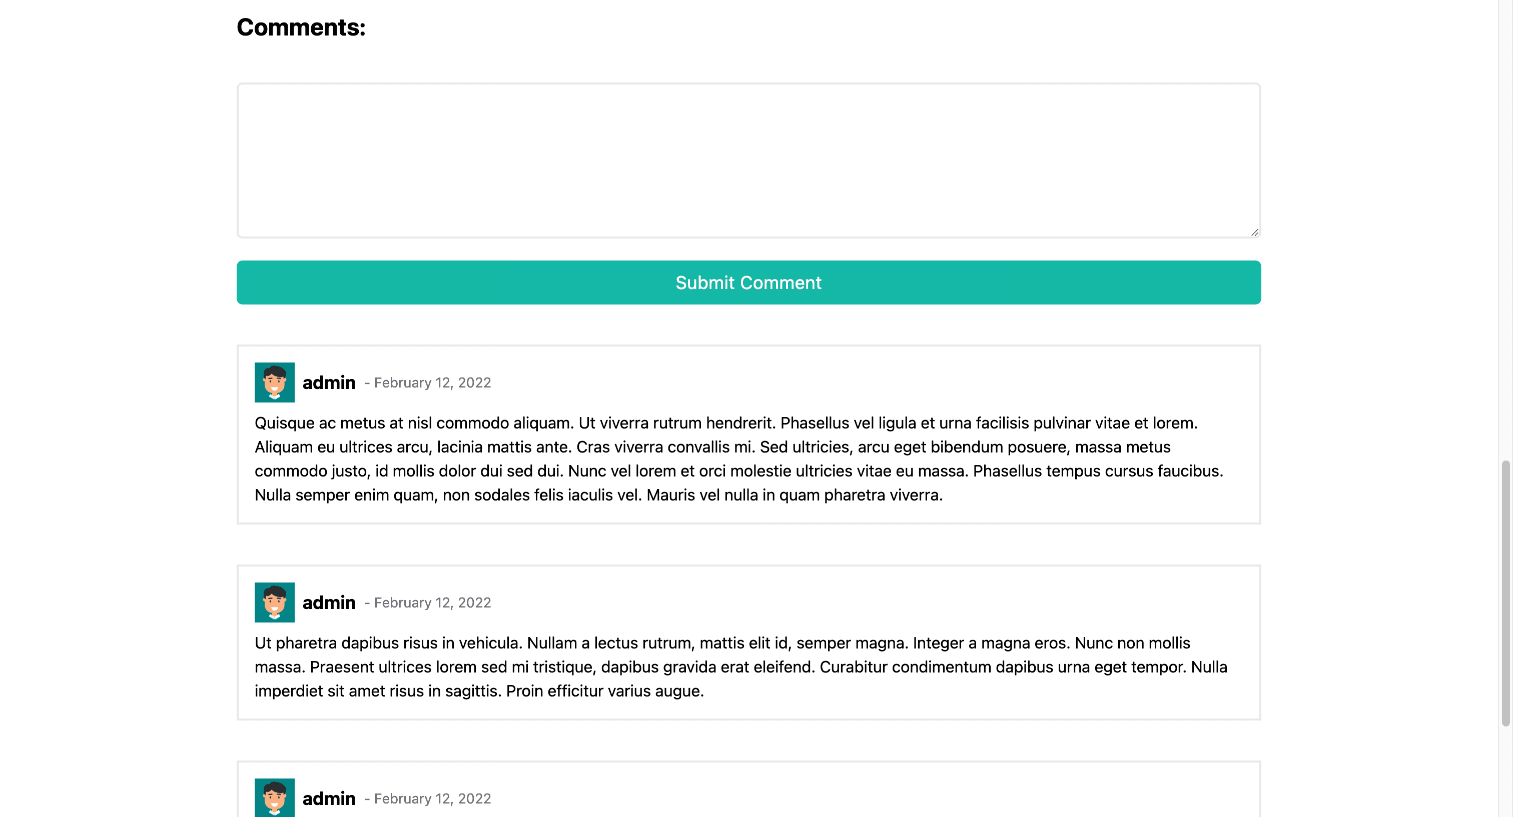
Task: Click the date on the partially visible last comment
Action: point(432,799)
